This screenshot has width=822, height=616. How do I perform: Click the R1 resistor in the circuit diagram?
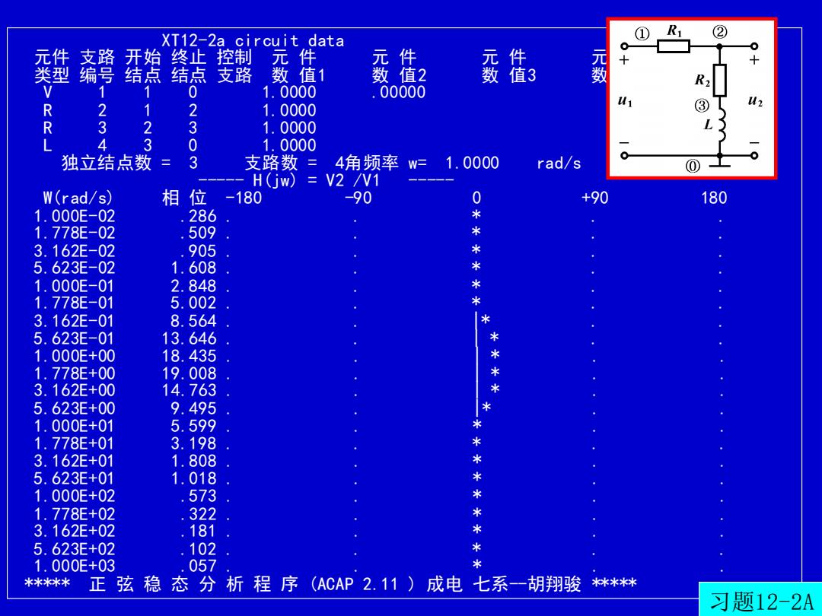(674, 46)
